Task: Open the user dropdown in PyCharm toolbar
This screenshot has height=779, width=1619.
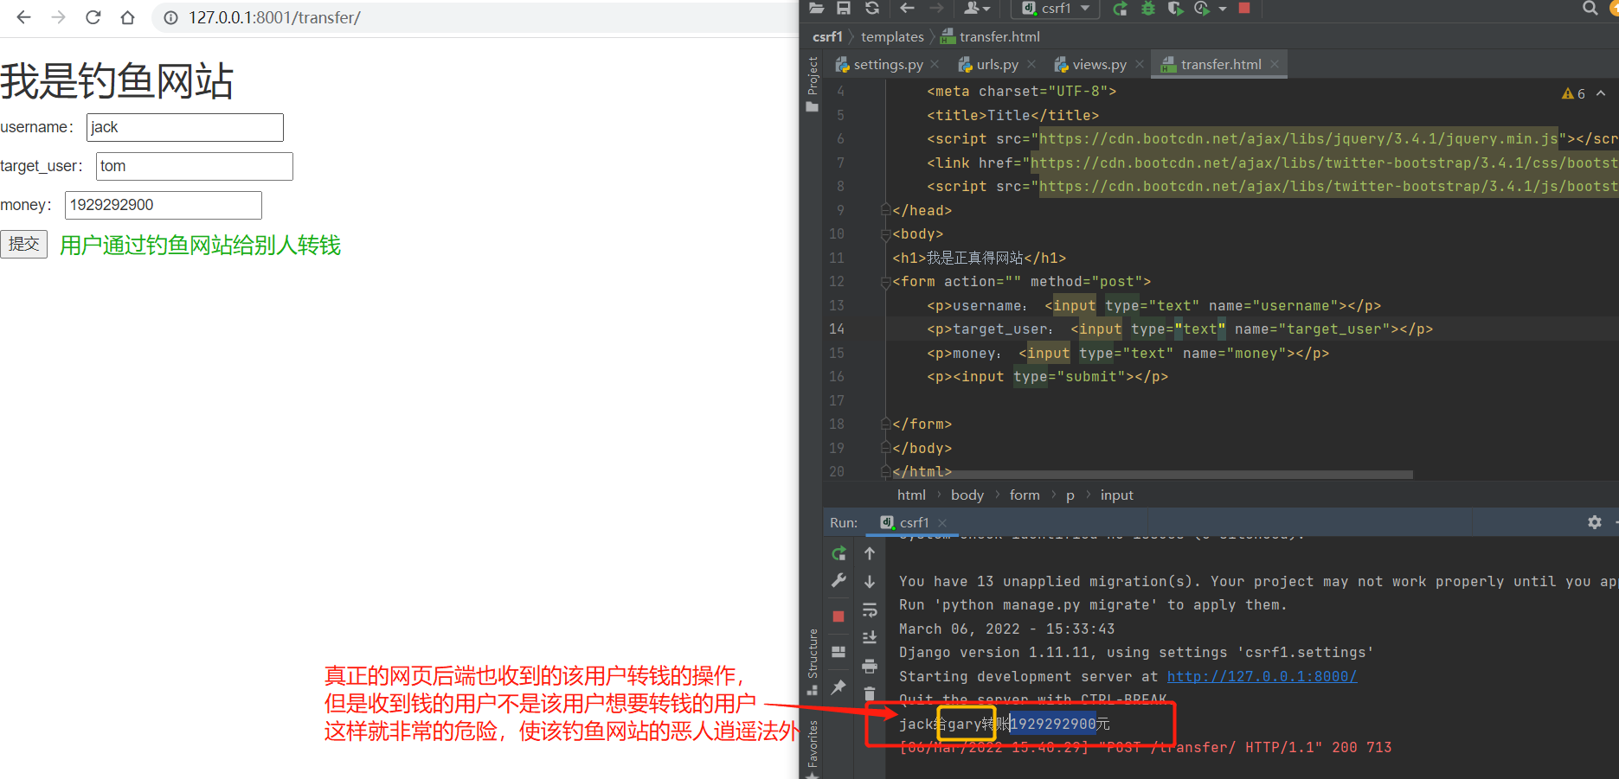Action: click(x=976, y=9)
